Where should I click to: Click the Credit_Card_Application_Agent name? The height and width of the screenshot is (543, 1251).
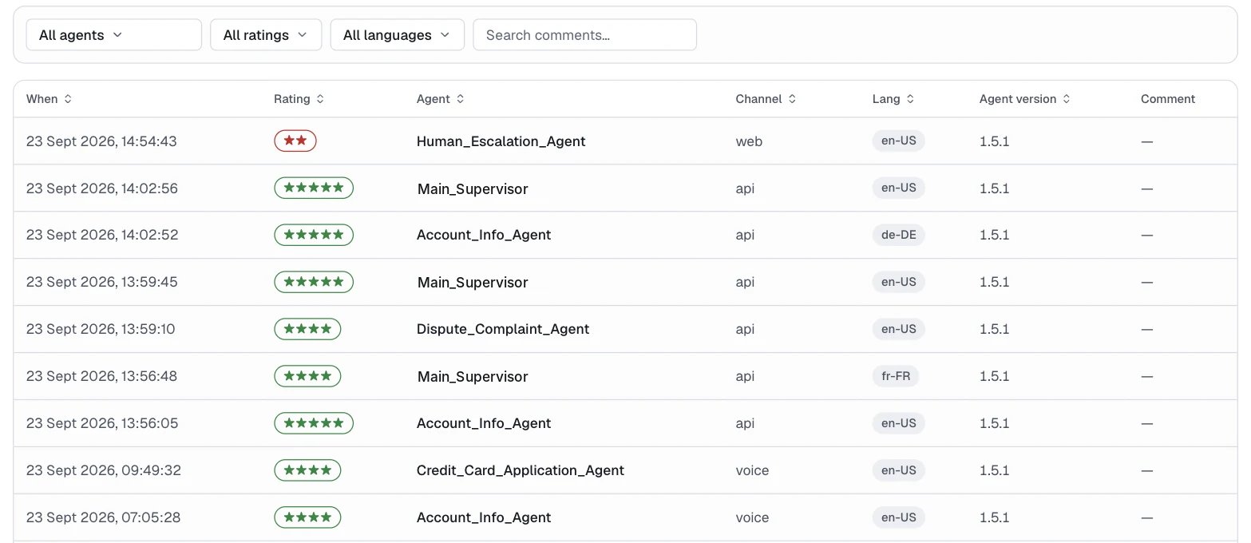pos(521,470)
